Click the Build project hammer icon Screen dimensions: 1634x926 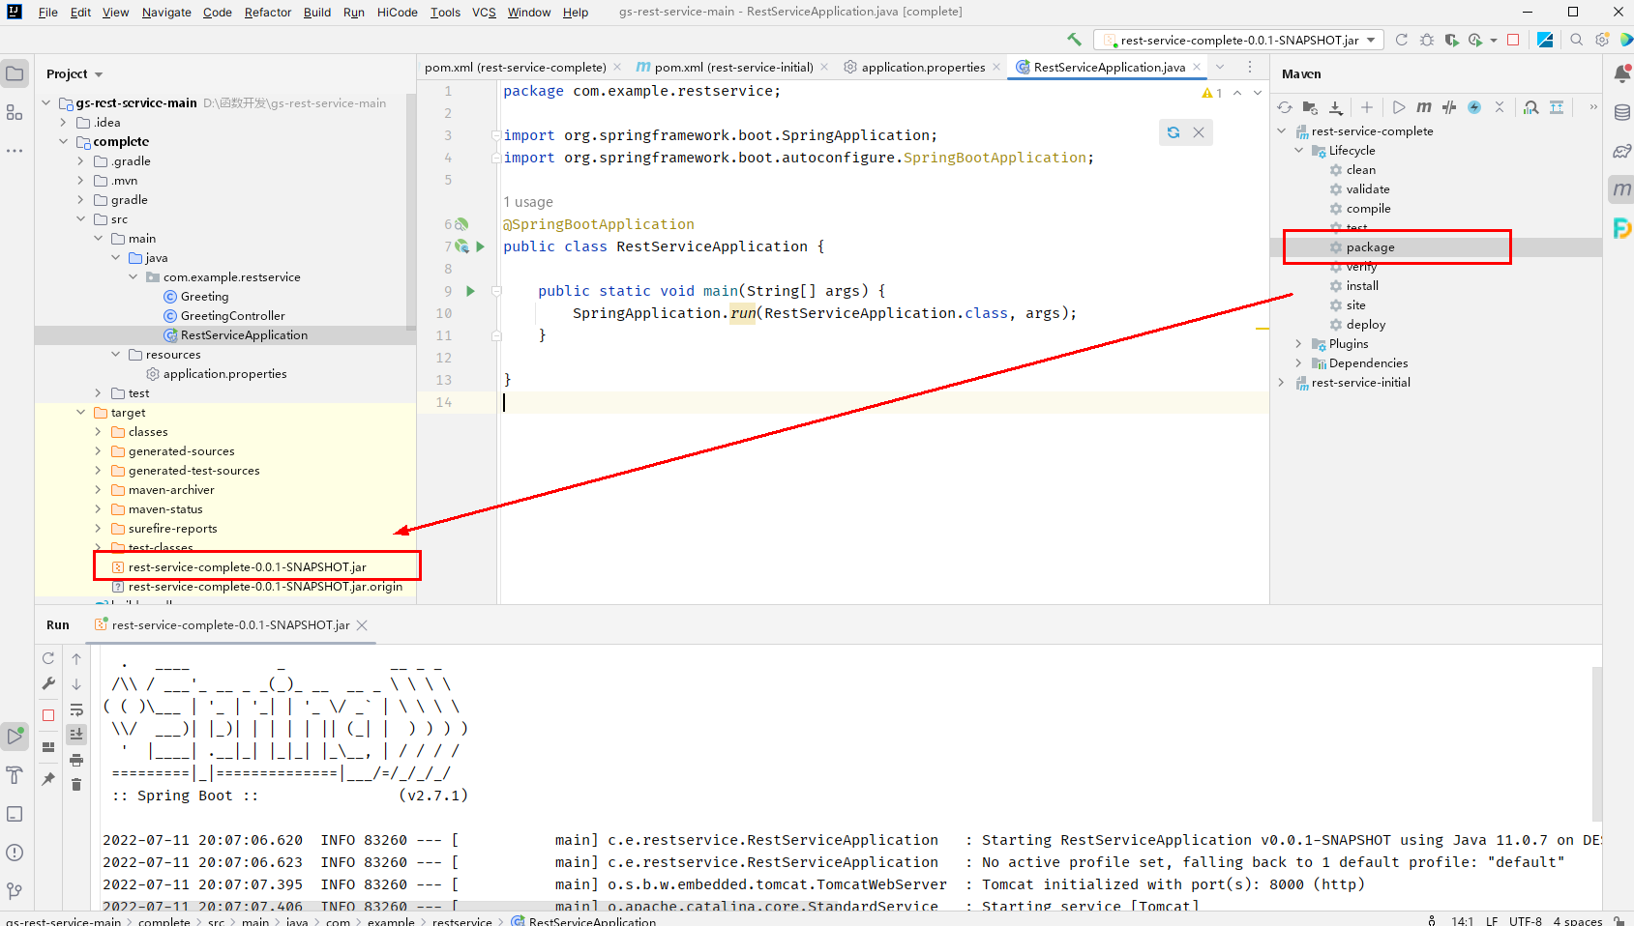(1074, 40)
